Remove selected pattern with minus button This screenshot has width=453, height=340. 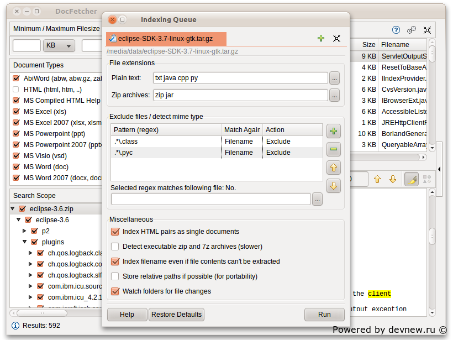(334, 149)
